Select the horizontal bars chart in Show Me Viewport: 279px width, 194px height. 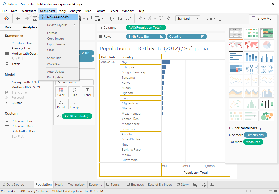pos(236,57)
